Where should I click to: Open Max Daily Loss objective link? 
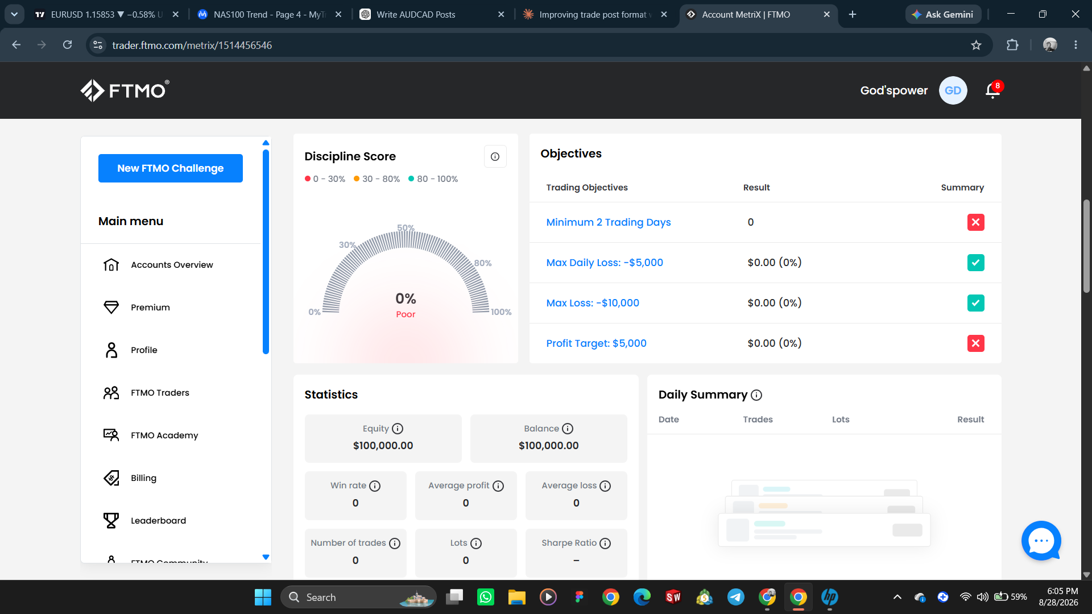point(605,263)
